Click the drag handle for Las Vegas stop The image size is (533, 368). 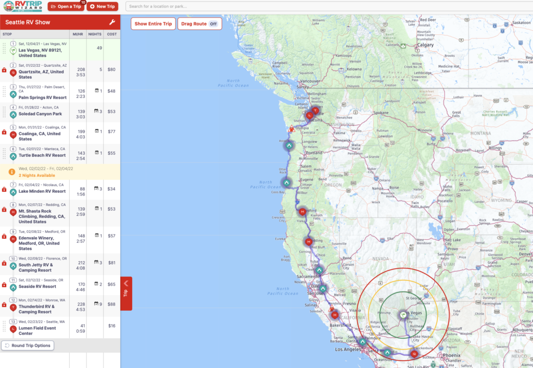pyautogui.click(x=4, y=48)
